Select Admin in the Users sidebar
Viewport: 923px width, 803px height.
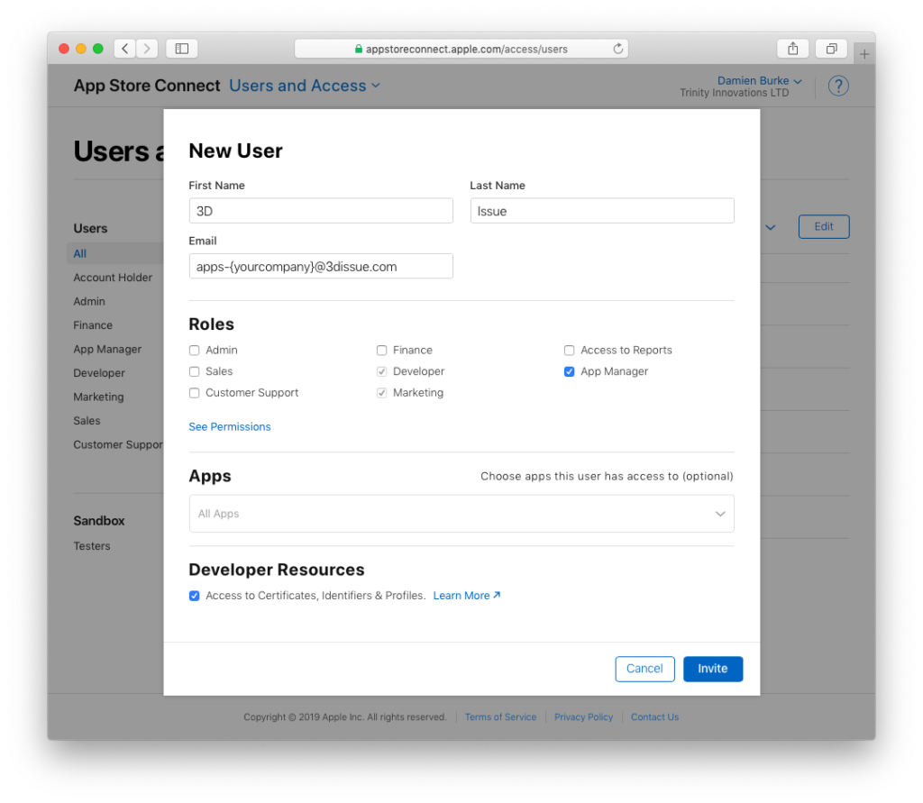point(89,301)
